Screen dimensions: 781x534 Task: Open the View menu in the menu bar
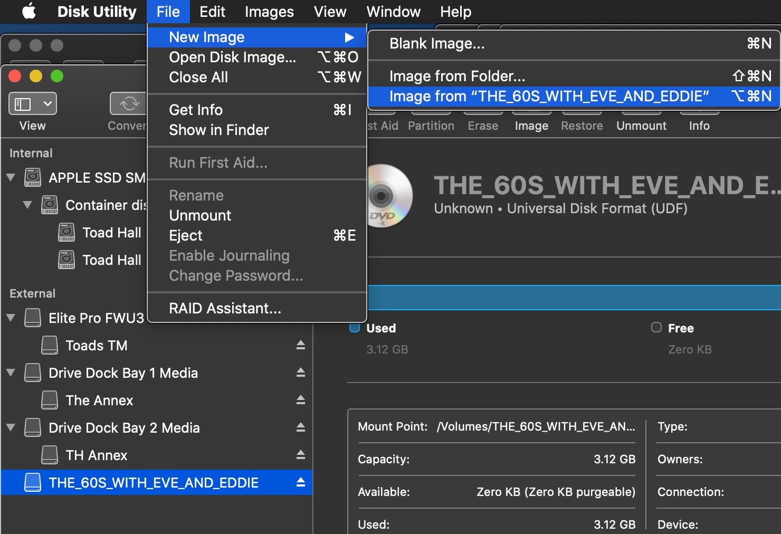330,12
